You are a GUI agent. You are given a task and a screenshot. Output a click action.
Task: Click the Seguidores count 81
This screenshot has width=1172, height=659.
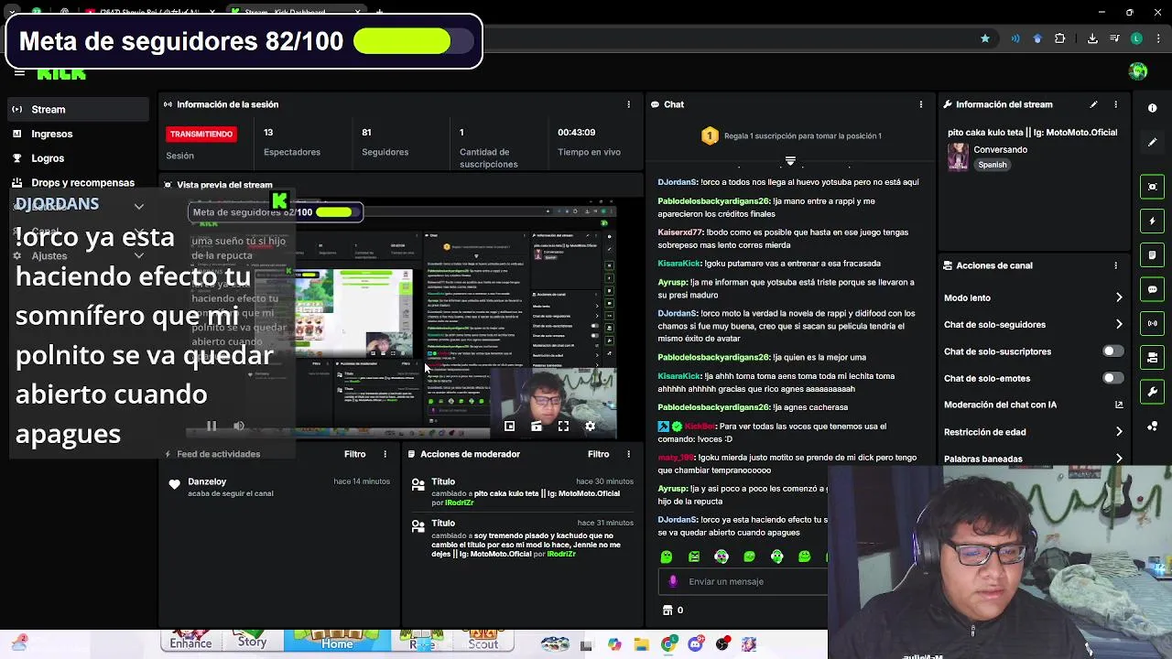click(366, 133)
